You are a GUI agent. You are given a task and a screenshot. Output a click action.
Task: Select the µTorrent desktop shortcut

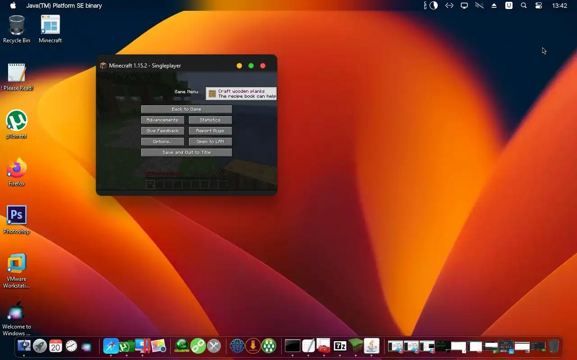pos(17,125)
